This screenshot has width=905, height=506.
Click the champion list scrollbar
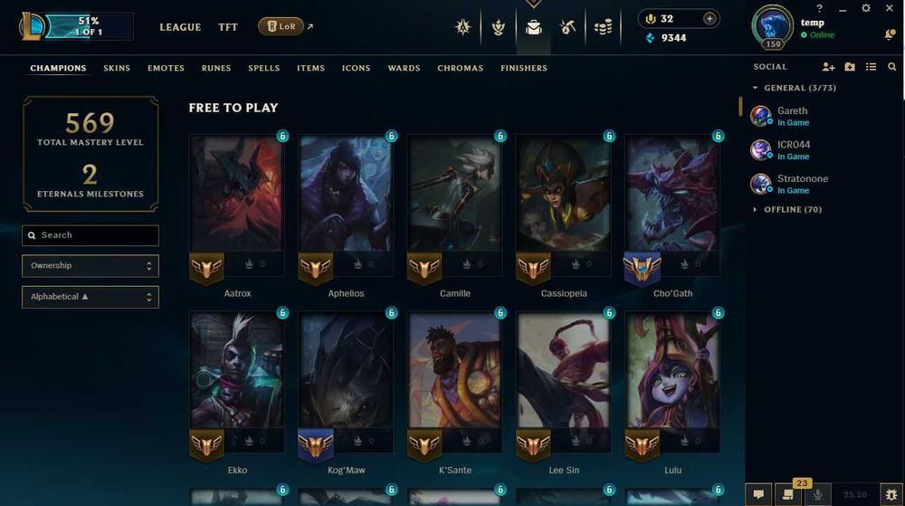740,106
